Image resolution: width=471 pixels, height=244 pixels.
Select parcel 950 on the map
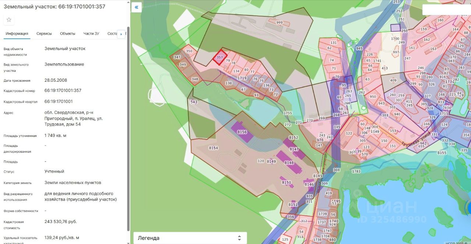click(373, 97)
